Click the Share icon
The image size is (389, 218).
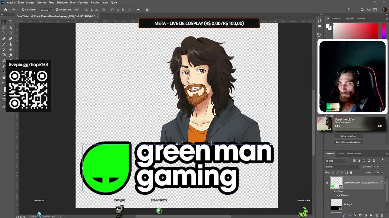[349, 10]
